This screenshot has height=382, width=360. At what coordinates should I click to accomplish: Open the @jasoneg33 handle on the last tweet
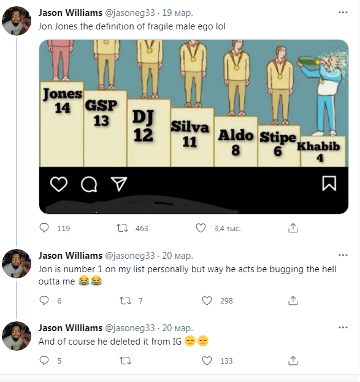[x=130, y=328]
